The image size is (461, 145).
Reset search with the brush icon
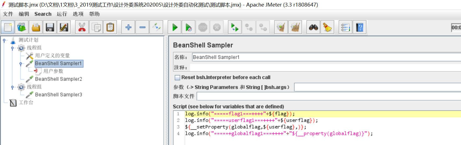coord(327,27)
